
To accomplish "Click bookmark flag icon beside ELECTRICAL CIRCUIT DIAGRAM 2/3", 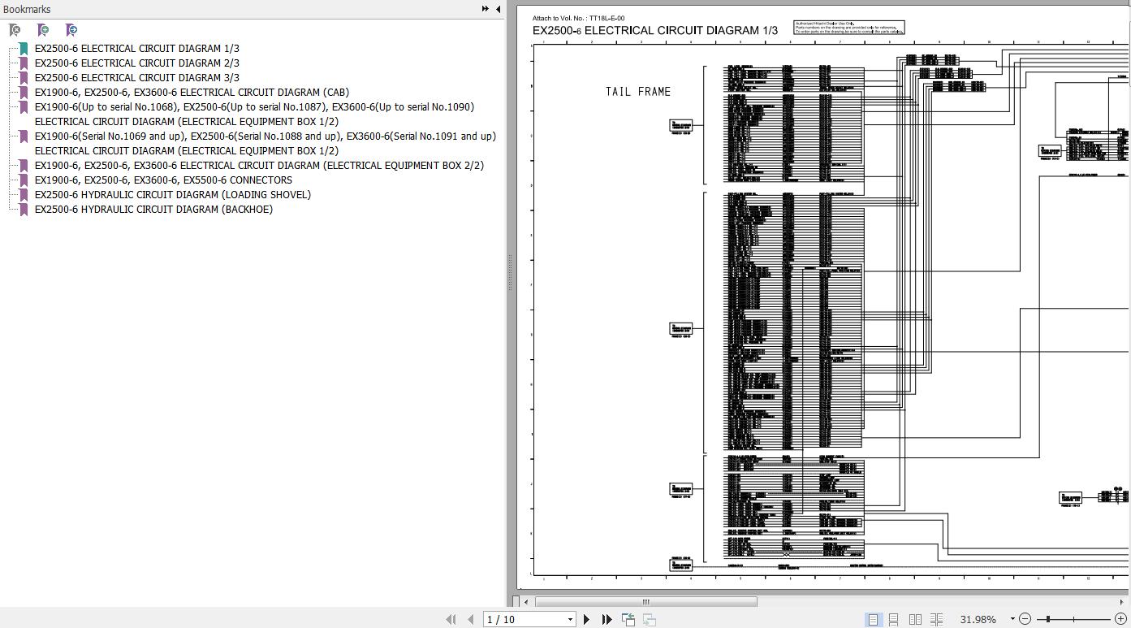I will 24,63.
